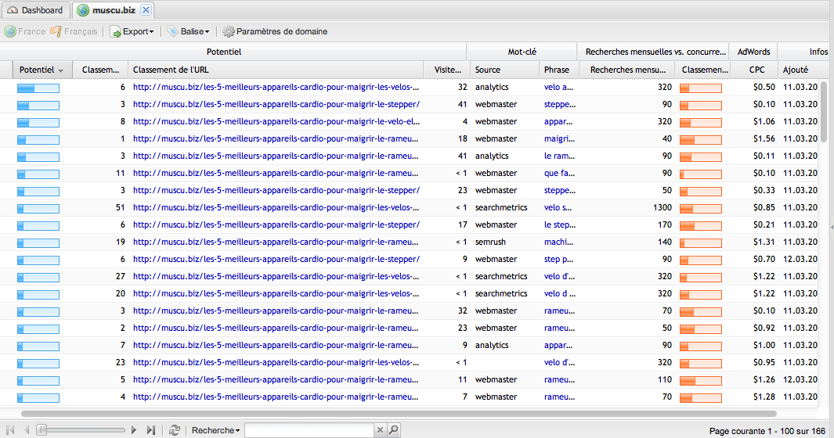Open the le step... phrase link

560,224
